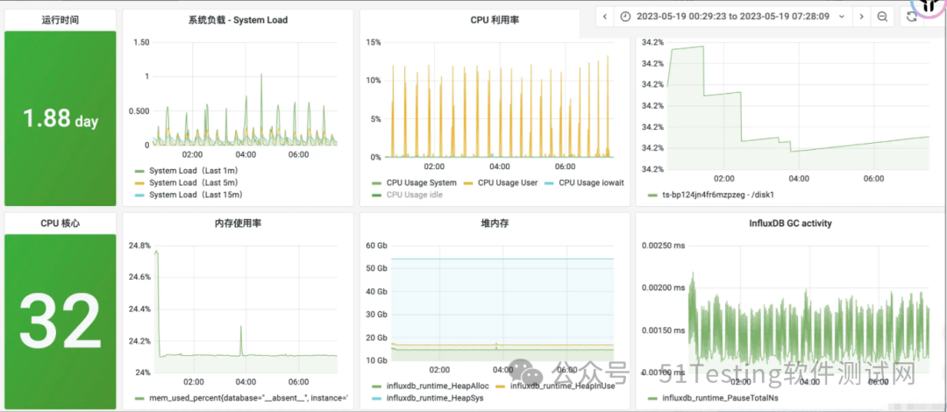Click the 32 CPU cores stat
Image resolution: width=947 pixels, height=412 pixels.
61,320
